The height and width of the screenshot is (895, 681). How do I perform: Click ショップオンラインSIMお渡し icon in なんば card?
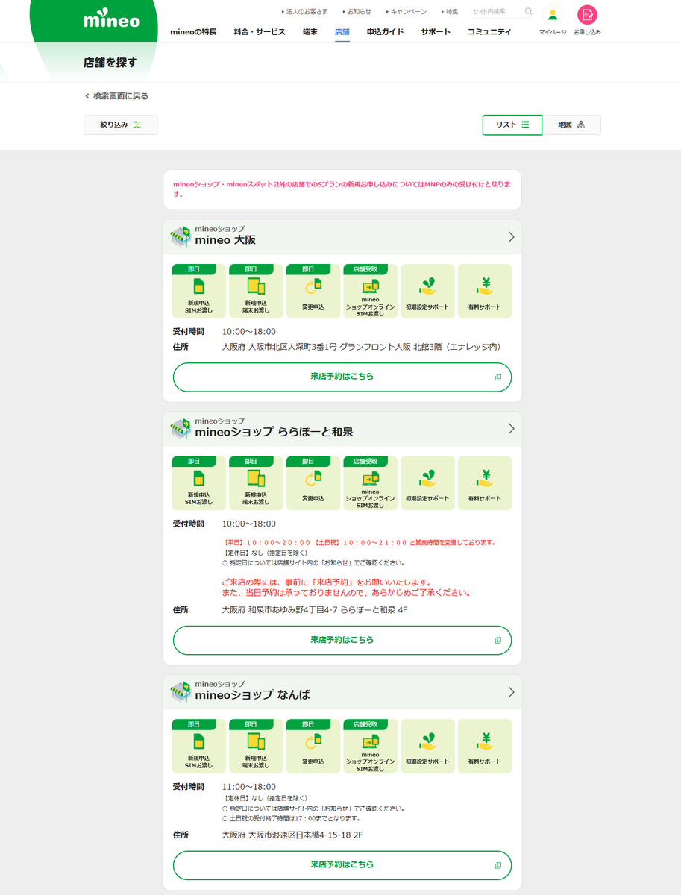click(371, 747)
